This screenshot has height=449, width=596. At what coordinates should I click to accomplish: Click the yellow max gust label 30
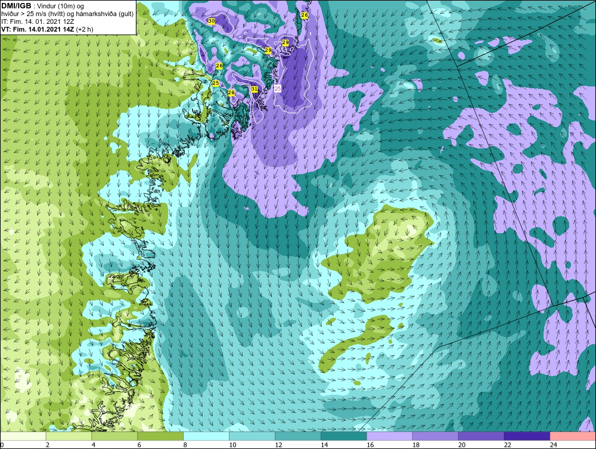tap(212, 21)
